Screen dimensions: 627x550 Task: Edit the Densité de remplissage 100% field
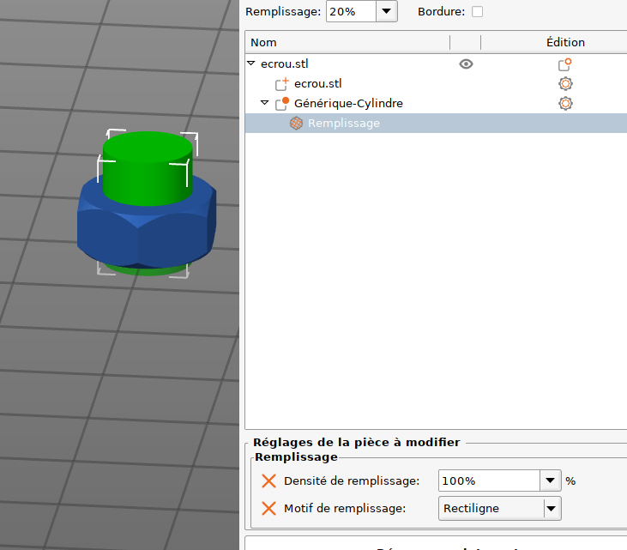[490, 480]
